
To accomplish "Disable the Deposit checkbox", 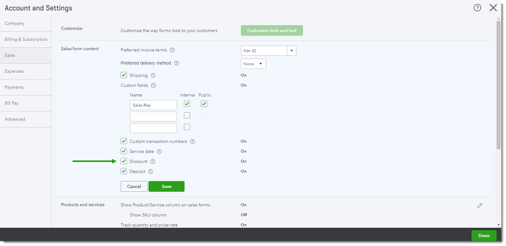I will click(x=124, y=172).
